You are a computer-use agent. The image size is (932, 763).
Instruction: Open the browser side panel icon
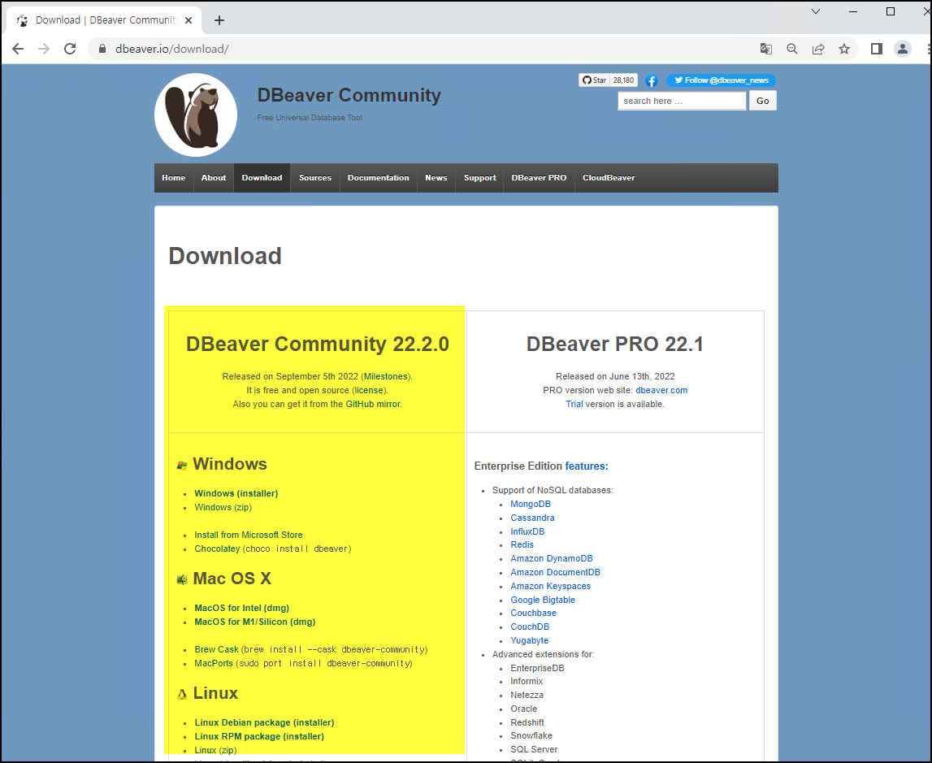click(877, 49)
